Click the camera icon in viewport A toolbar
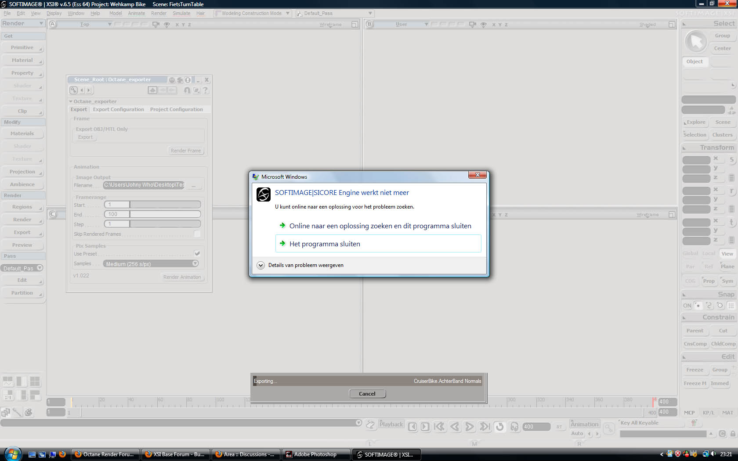Screen dimensions: 738x461 (156, 24)
